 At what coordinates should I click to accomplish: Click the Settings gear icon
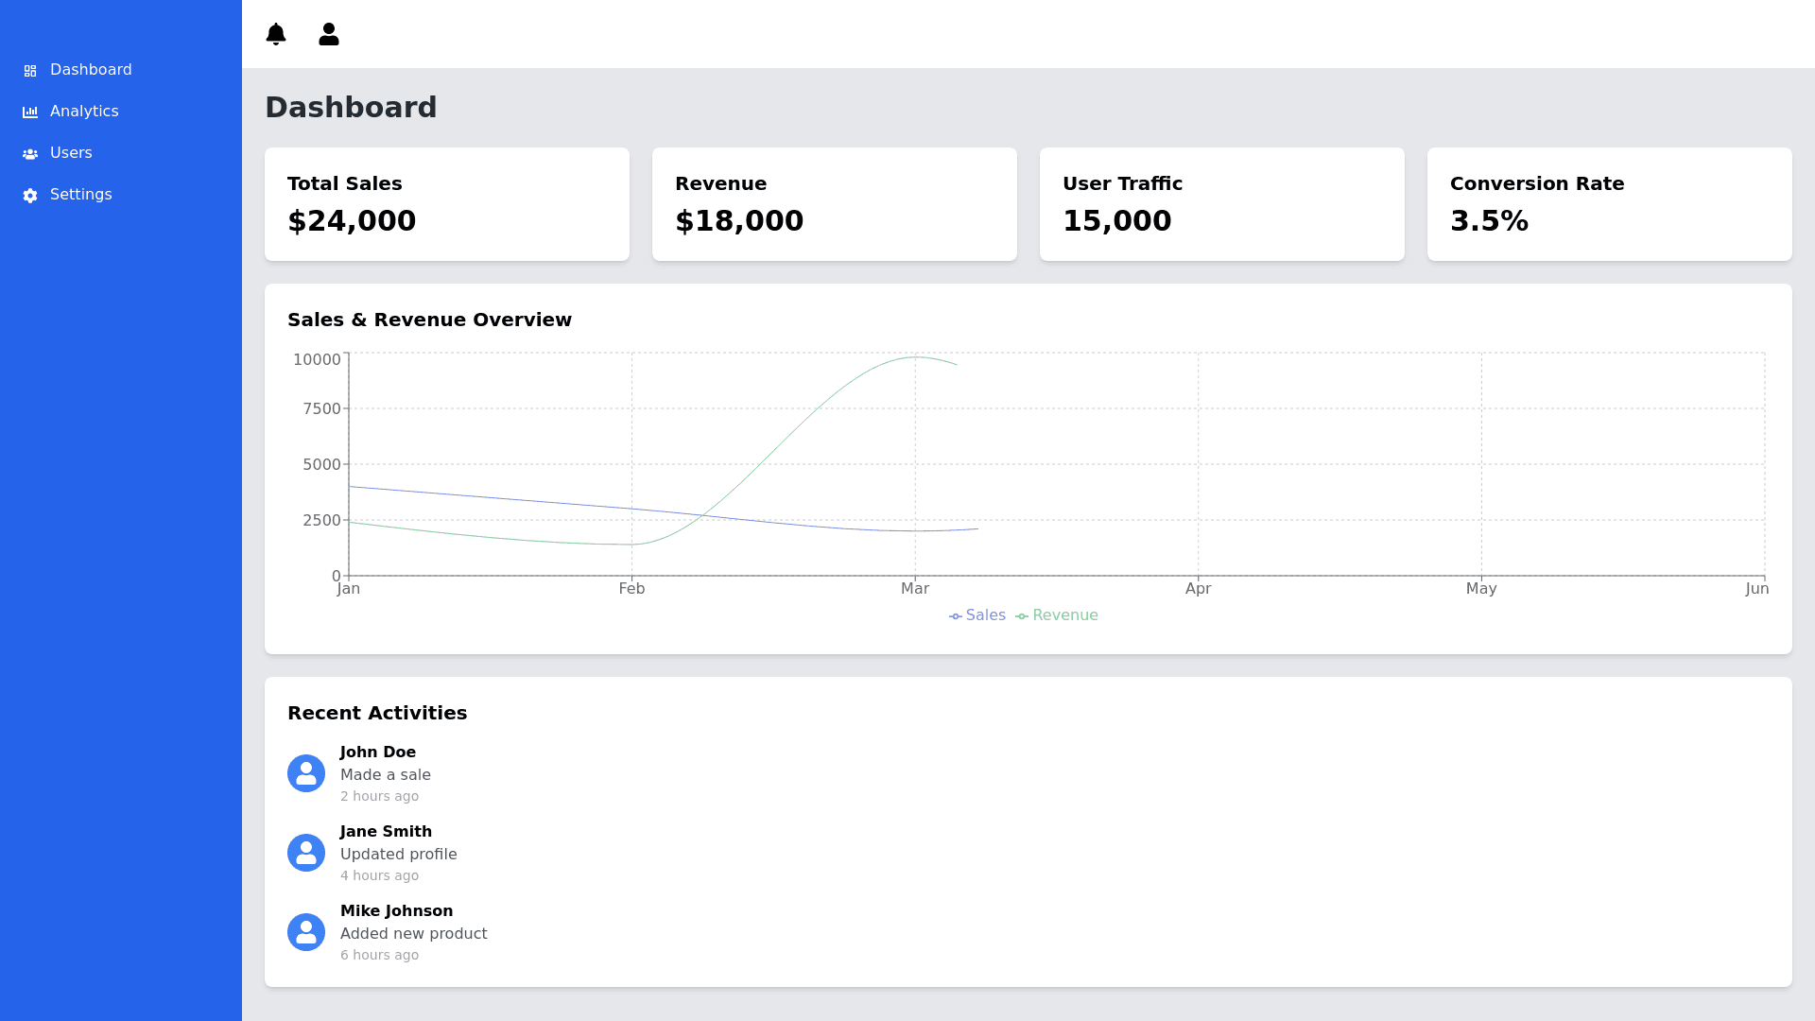click(30, 196)
